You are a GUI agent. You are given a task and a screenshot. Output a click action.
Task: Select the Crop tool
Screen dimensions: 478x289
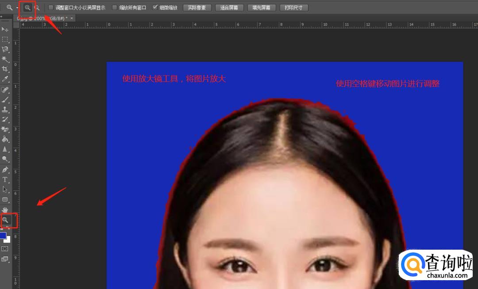pos(5,69)
